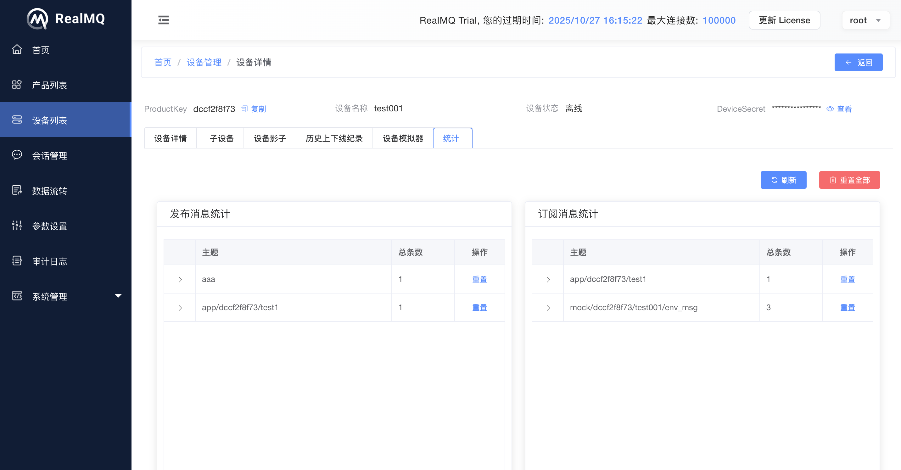Click the 更新 License button
This screenshot has width=901, height=470.
tap(784, 20)
